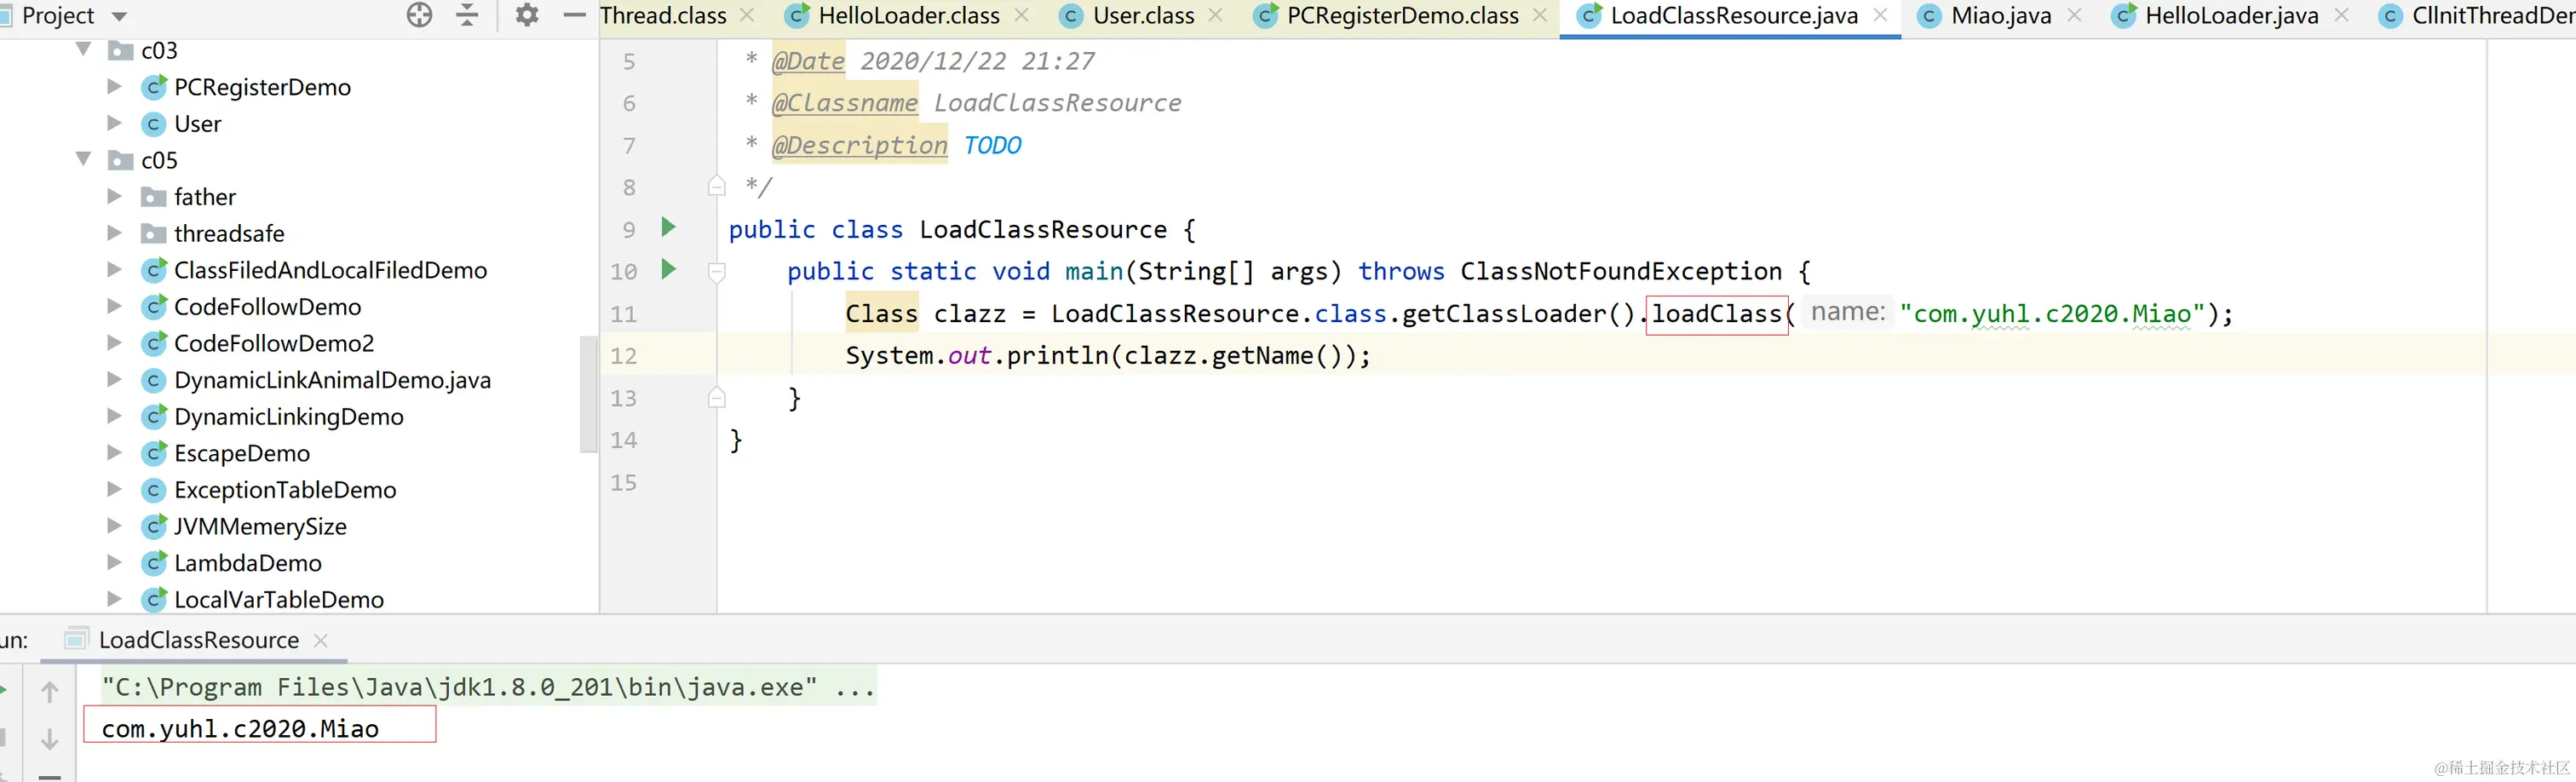Select JVMMemerySize in project tree
This screenshot has height=782, width=2576.
pyautogui.click(x=260, y=526)
